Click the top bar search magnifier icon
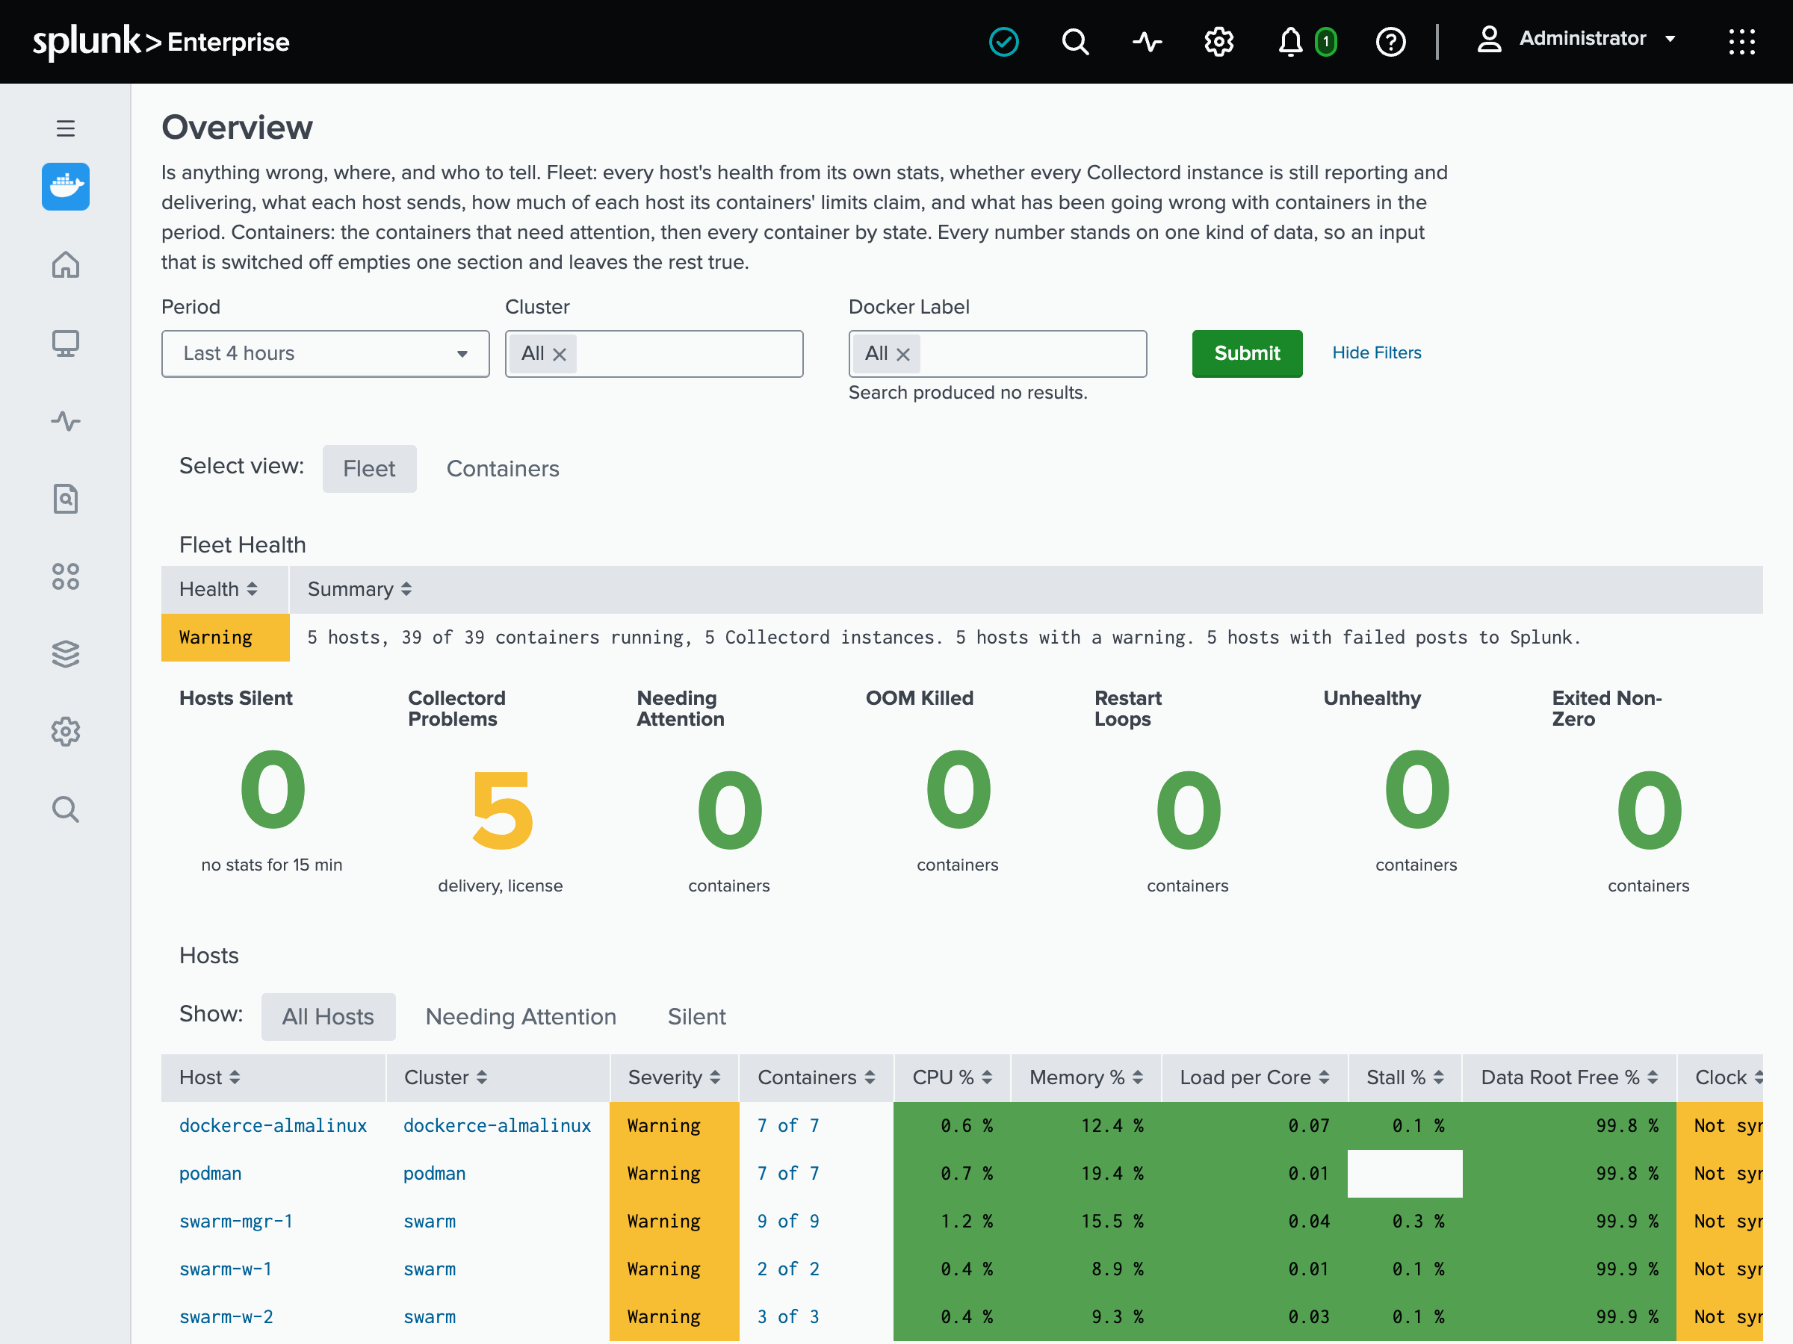The height and width of the screenshot is (1344, 1793). (x=1076, y=41)
